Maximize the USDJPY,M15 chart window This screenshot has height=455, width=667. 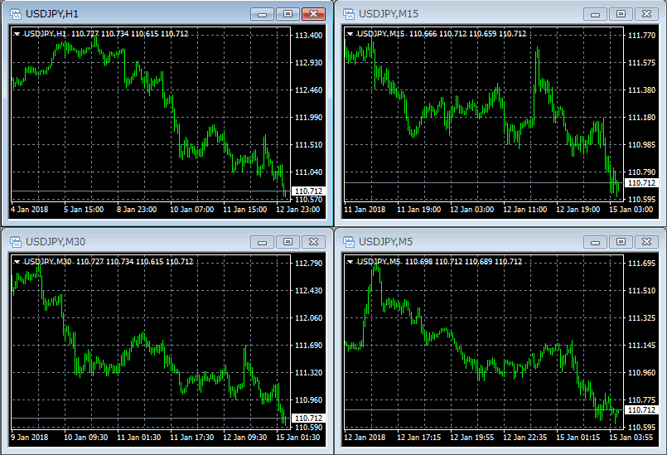click(x=621, y=14)
